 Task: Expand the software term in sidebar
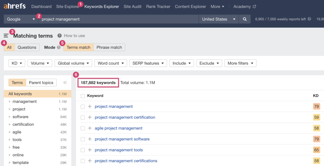[x=10, y=117]
